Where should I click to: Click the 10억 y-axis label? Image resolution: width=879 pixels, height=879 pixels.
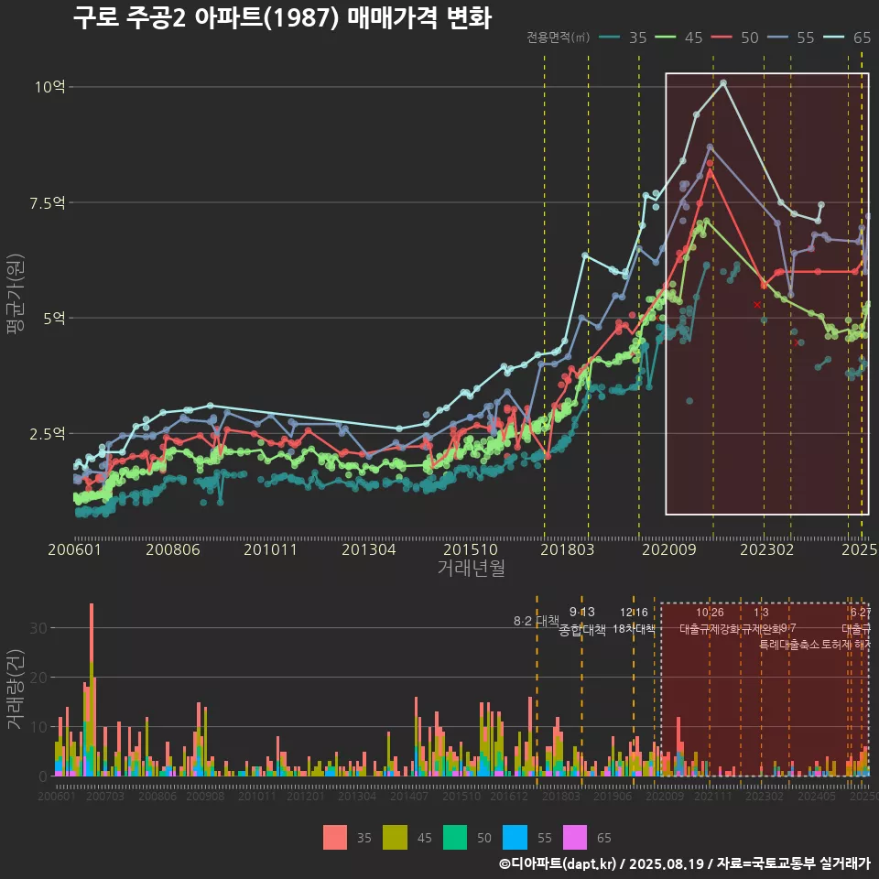49,87
